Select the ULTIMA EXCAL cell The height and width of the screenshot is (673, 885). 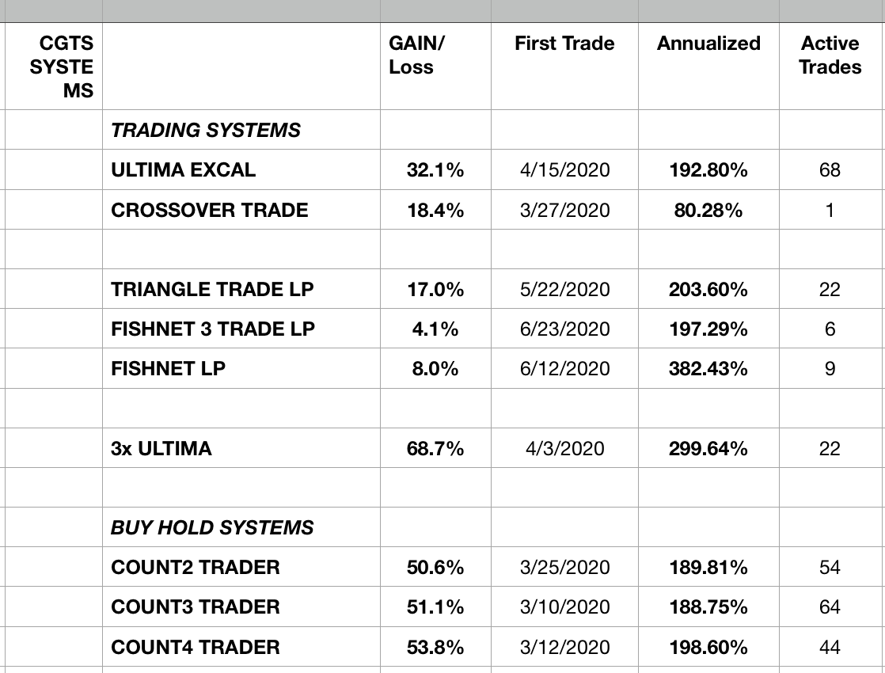pyautogui.click(x=184, y=169)
